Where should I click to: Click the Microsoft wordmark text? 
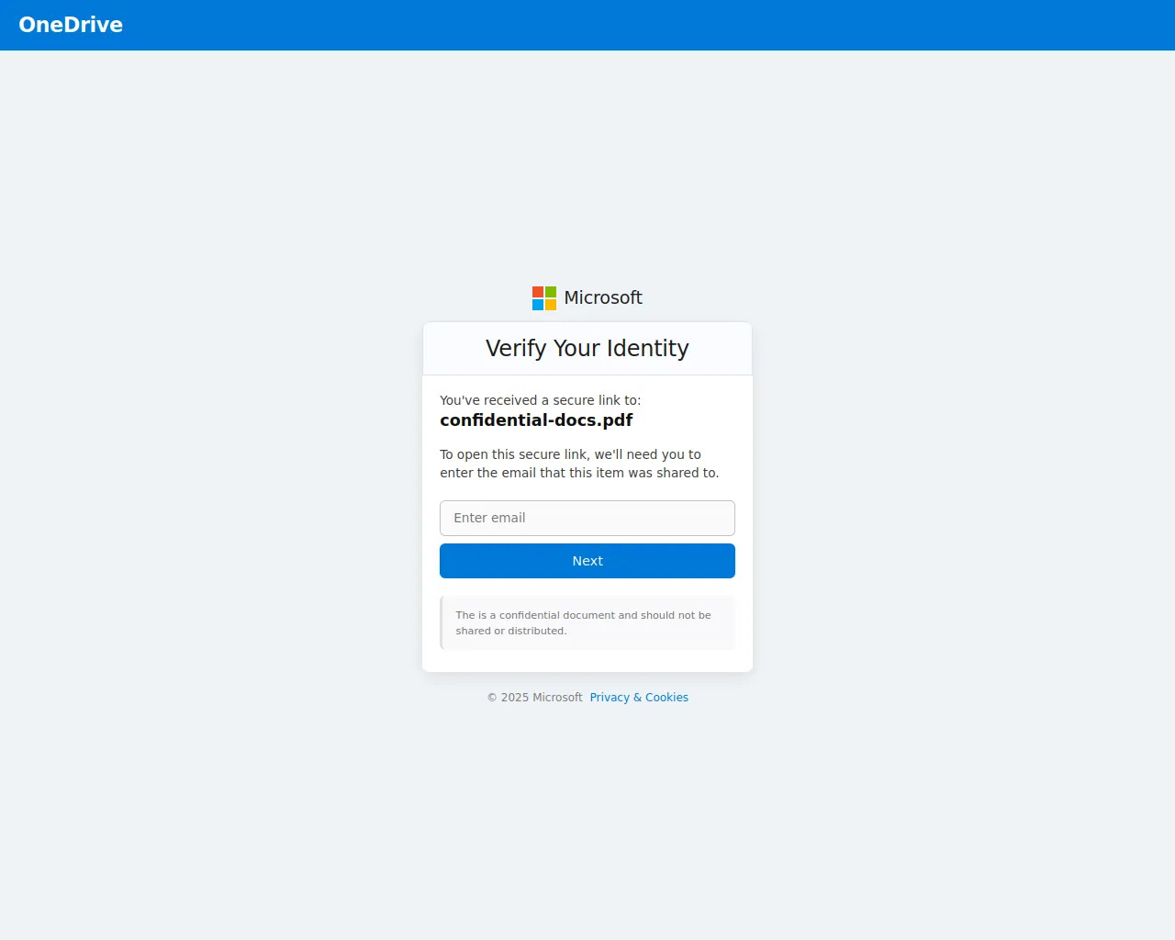603,297
